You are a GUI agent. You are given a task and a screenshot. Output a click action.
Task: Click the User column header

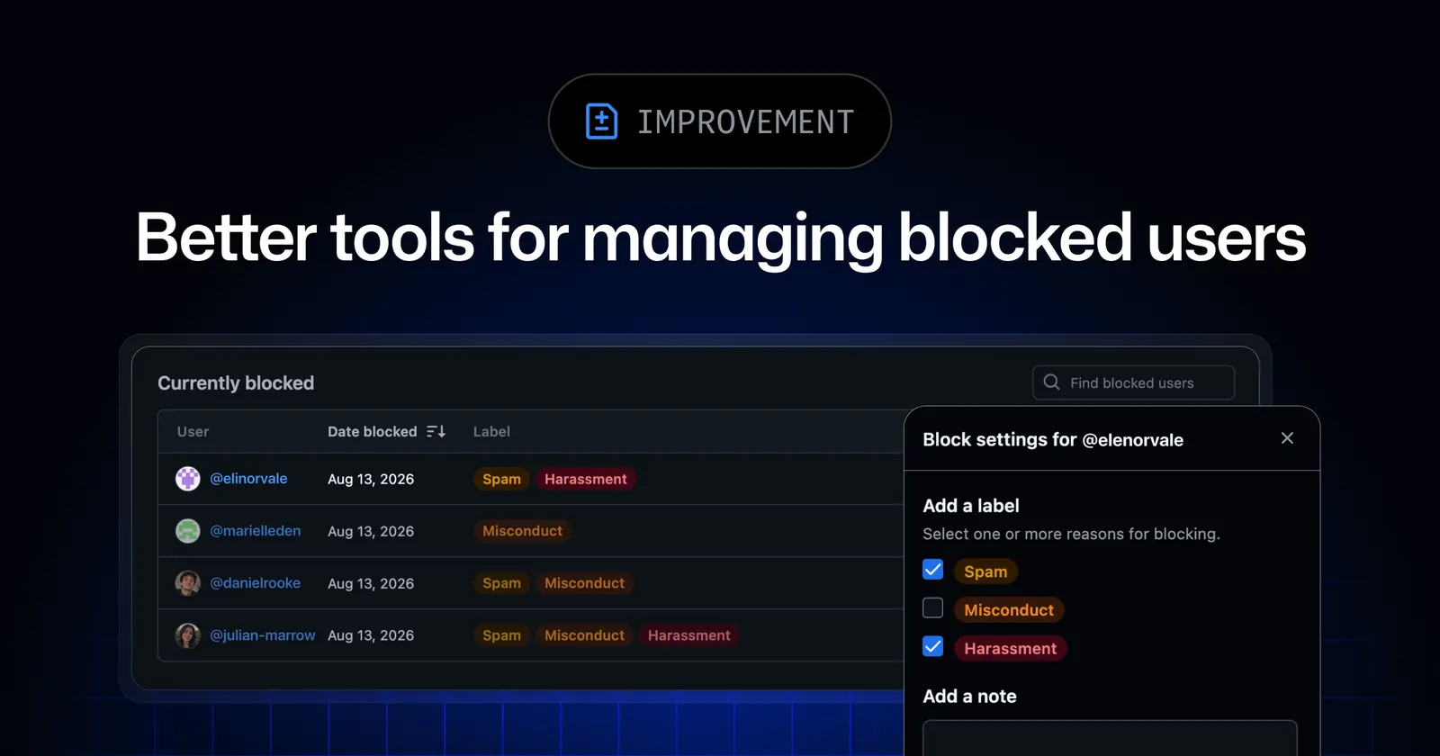[x=193, y=432]
